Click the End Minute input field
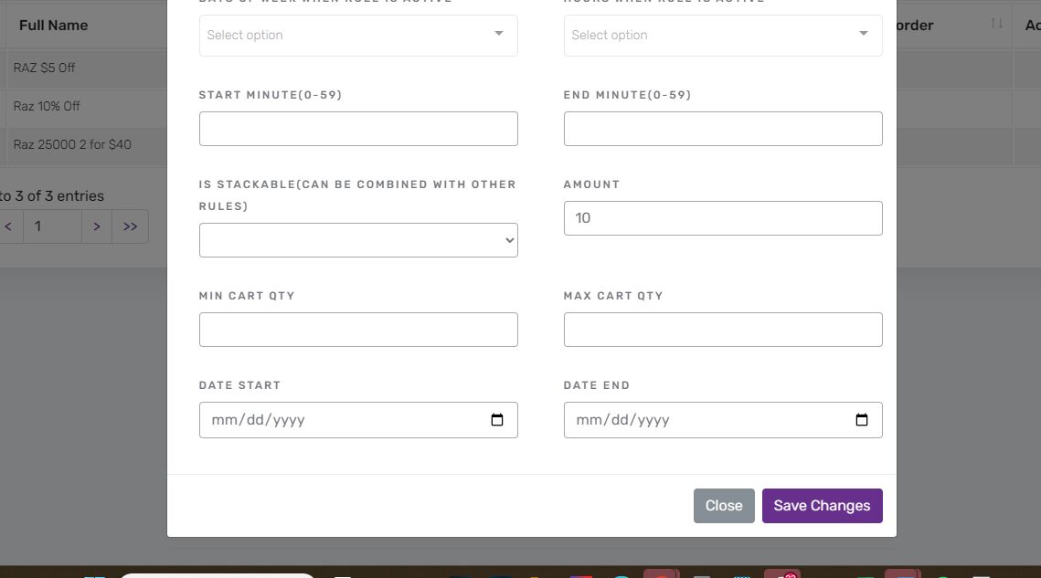The height and width of the screenshot is (578, 1041). [x=722, y=129]
